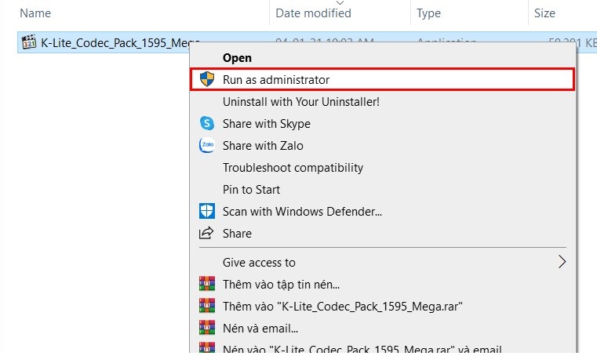The width and height of the screenshot is (597, 356).
Task: Click the K-Lite Codec Pack file icon
Action: [29, 42]
